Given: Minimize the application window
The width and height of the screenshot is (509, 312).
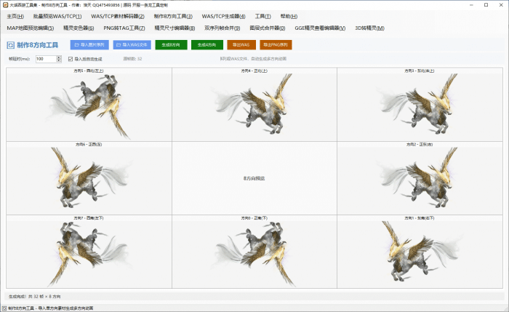Looking at the screenshot, I should (471, 5).
